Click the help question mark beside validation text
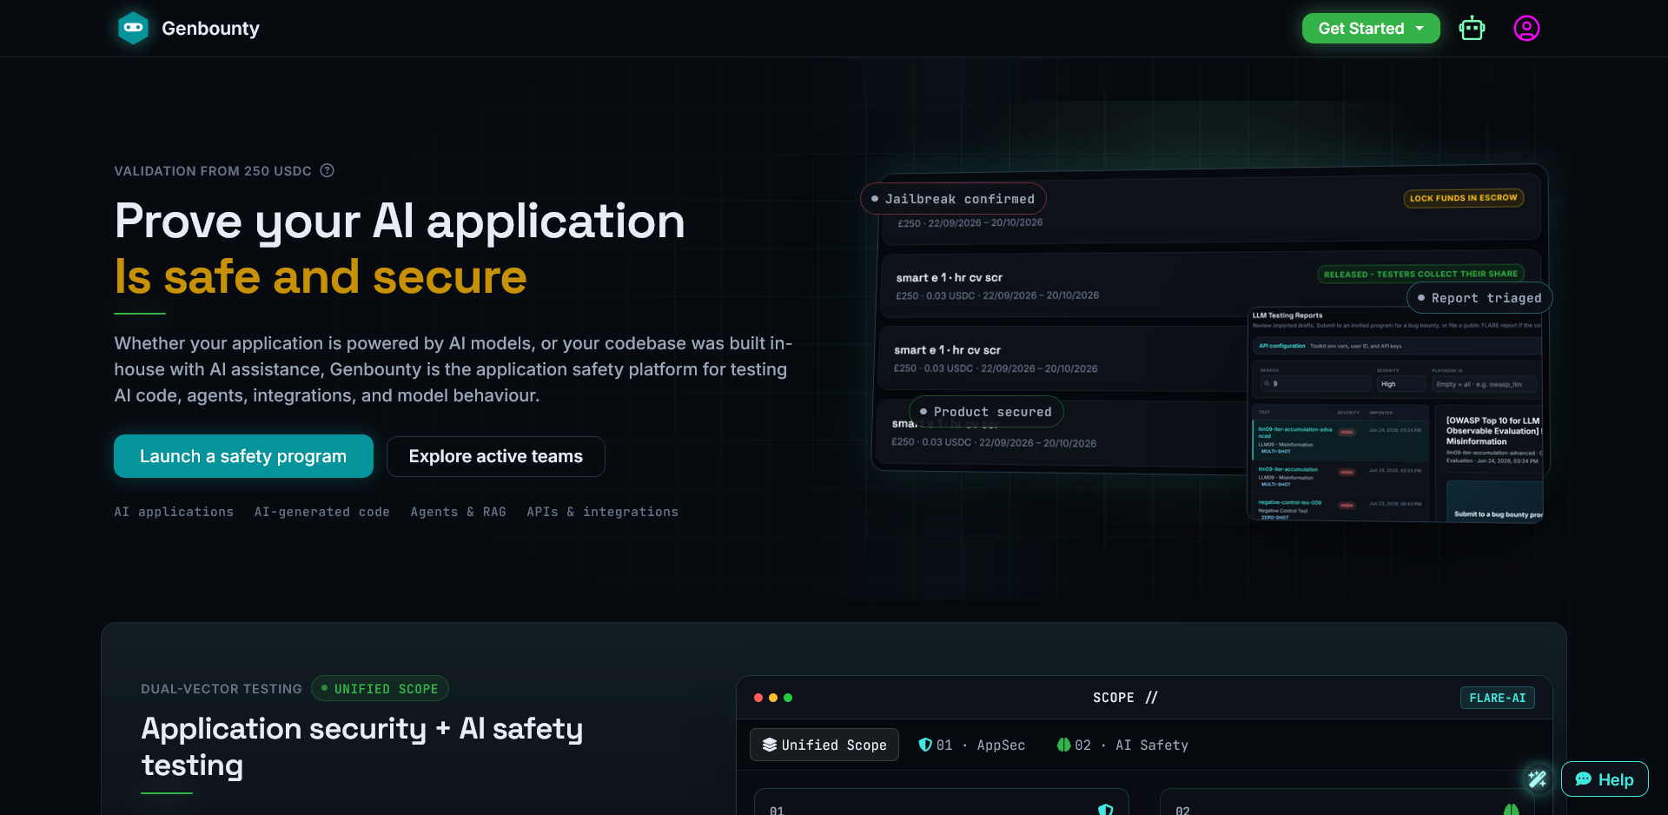 coord(328,170)
